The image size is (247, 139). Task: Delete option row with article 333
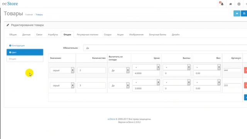click(245, 85)
